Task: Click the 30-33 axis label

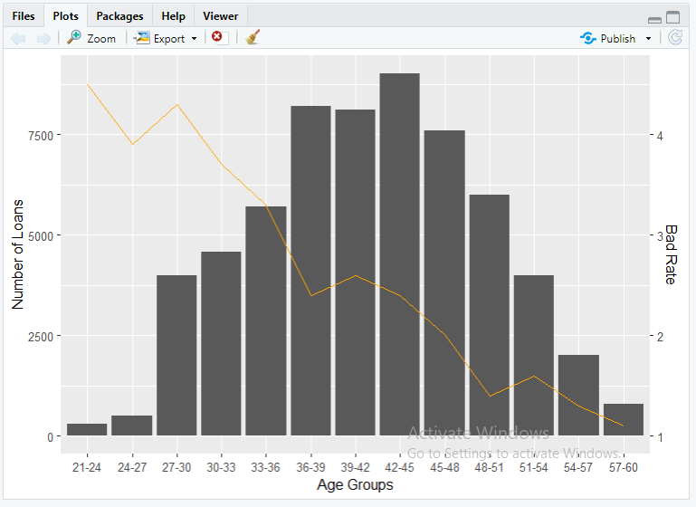Action: point(221,467)
